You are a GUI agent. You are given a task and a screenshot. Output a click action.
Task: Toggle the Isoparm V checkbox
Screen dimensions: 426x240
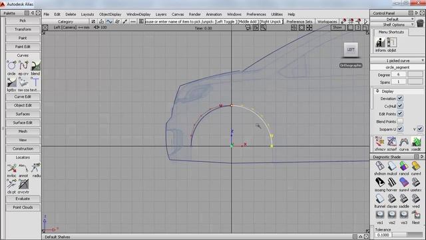click(x=420, y=129)
